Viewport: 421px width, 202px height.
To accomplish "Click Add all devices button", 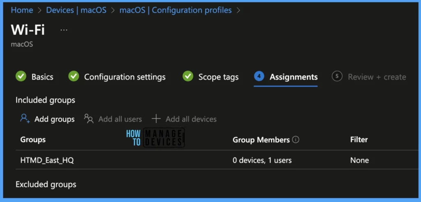I will [x=184, y=119].
